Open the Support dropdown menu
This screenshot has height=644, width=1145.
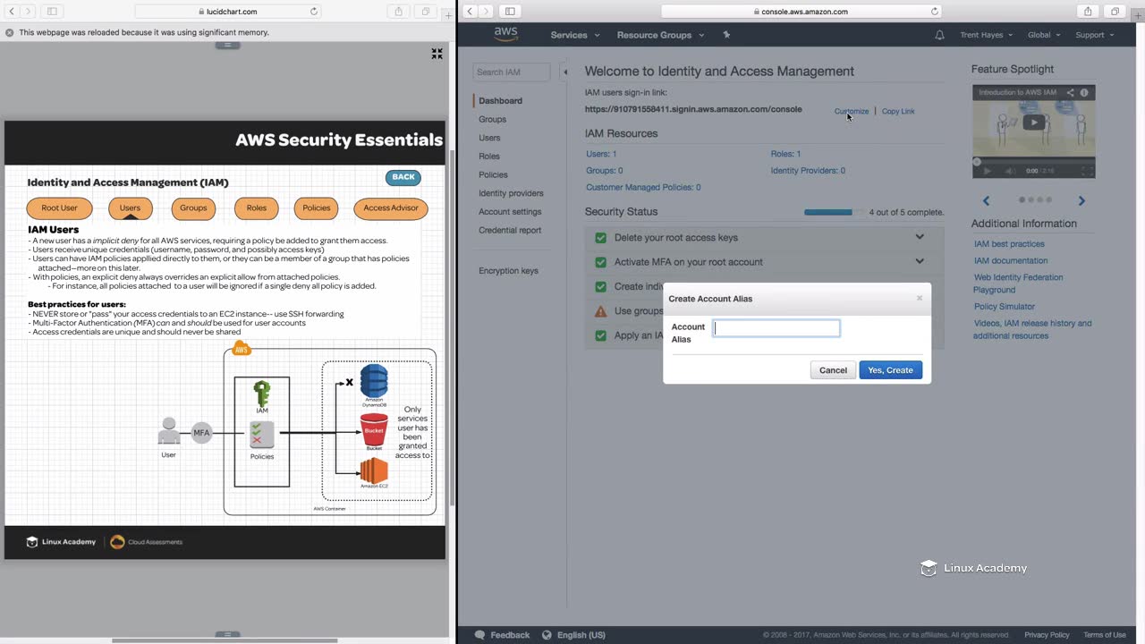click(1094, 35)
